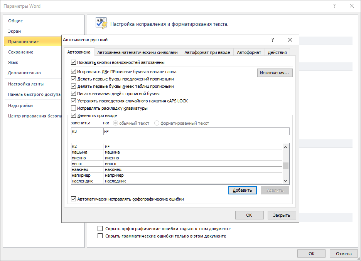Select Язык in options sidebar
The width and height of the screenshot is (361, 261).
click(x=13, y=62)
